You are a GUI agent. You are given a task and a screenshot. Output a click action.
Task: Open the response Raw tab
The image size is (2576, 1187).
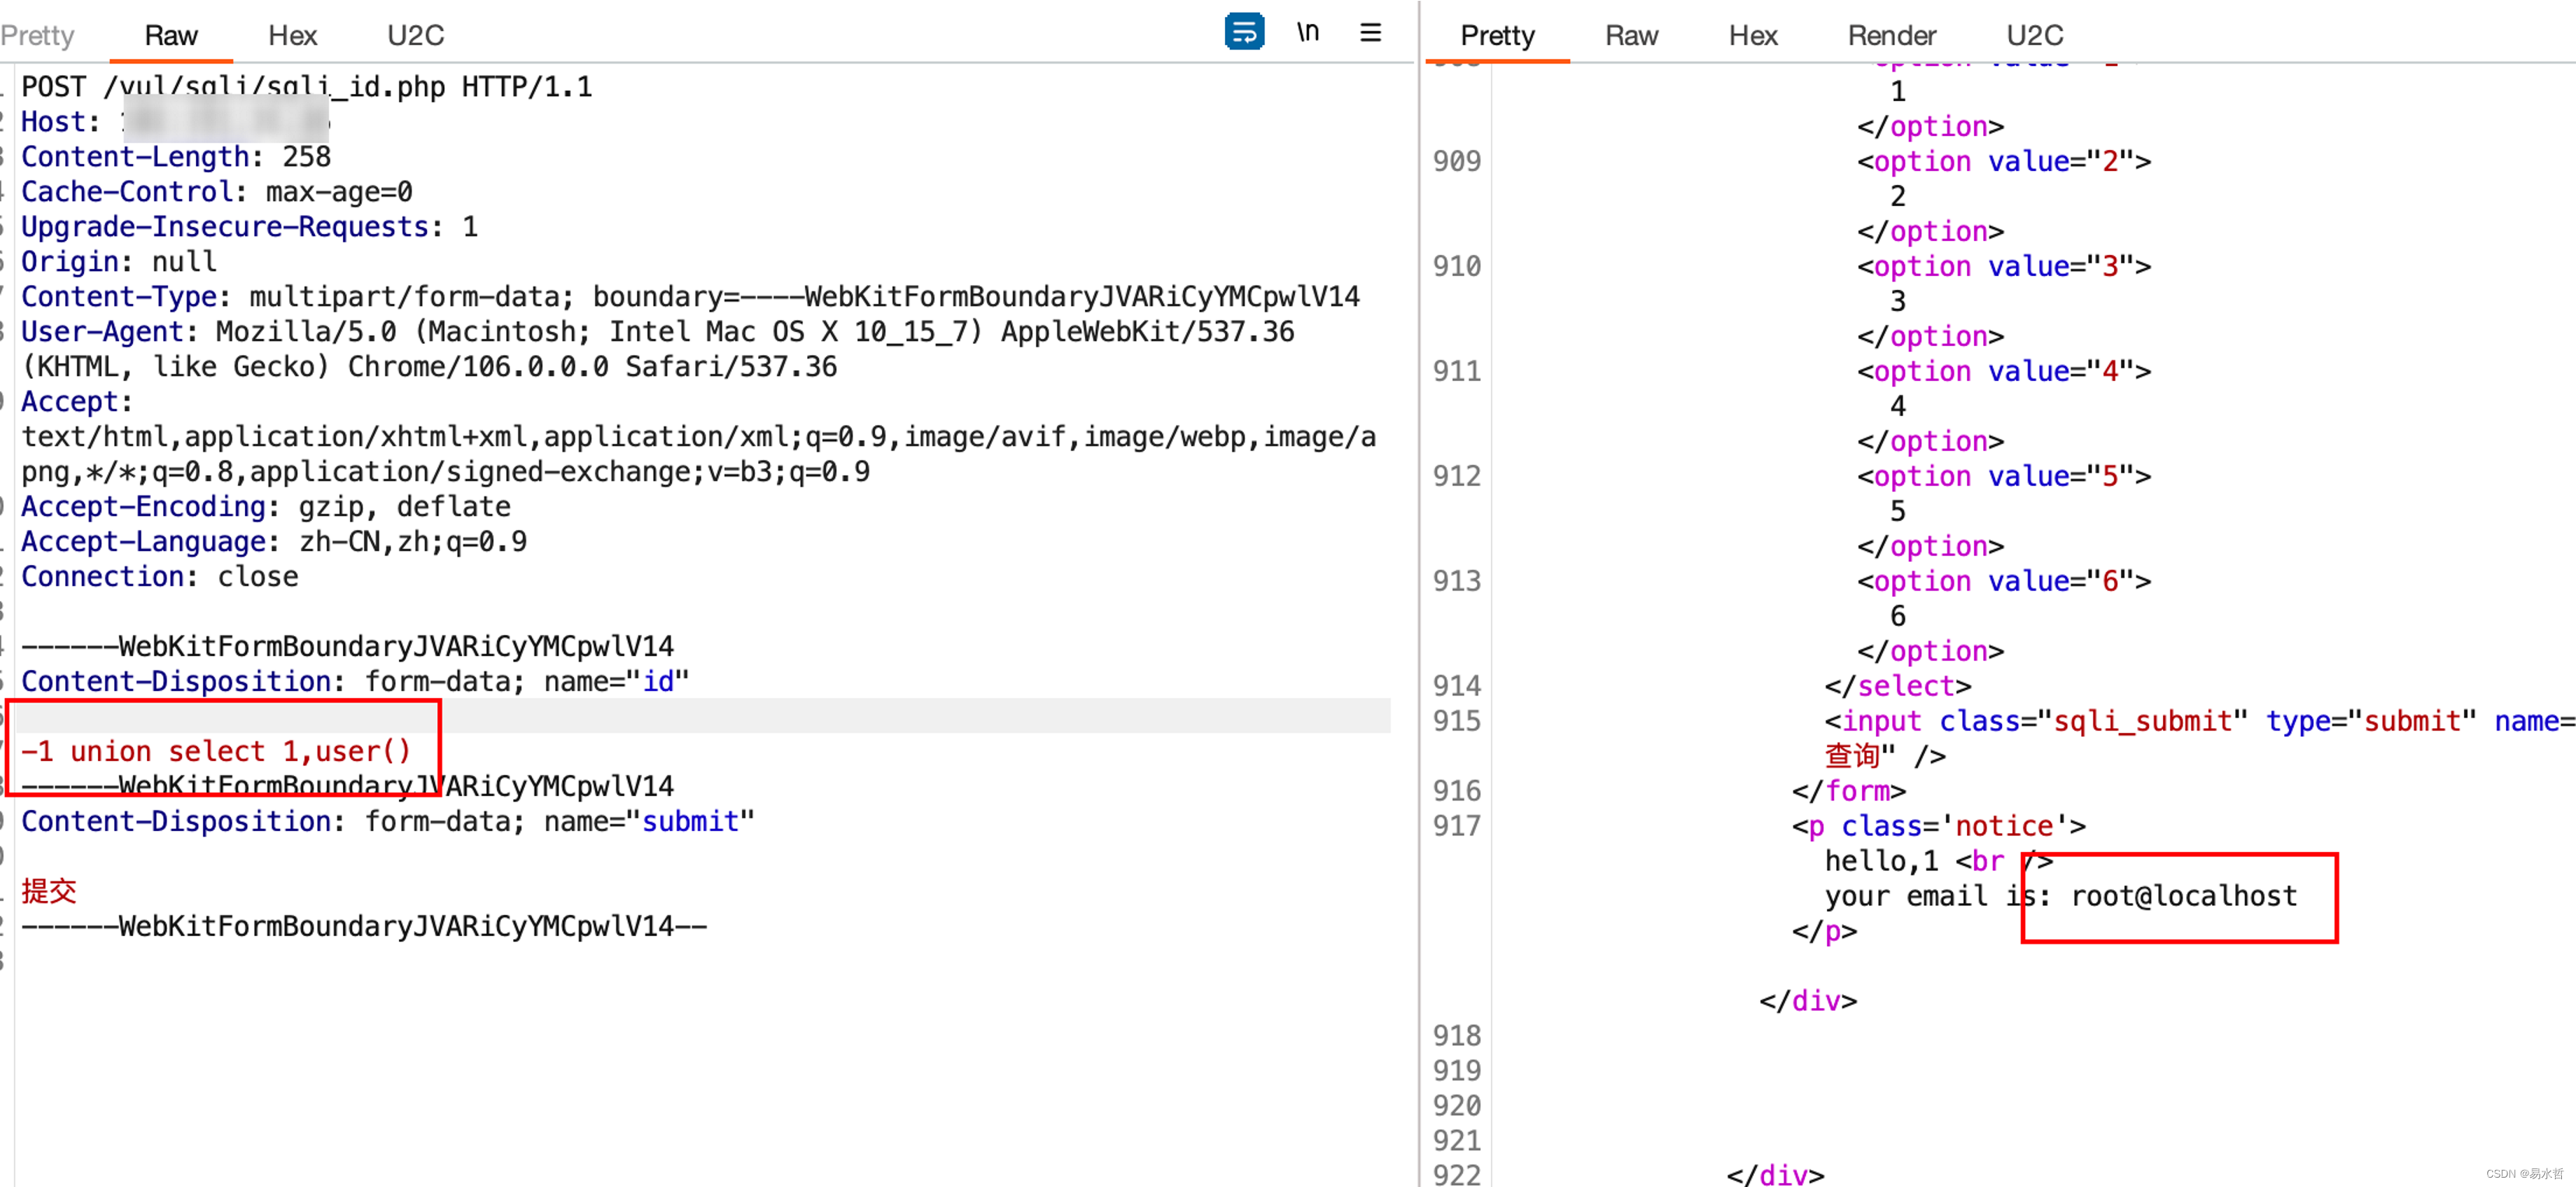[x=1631, y=35]
